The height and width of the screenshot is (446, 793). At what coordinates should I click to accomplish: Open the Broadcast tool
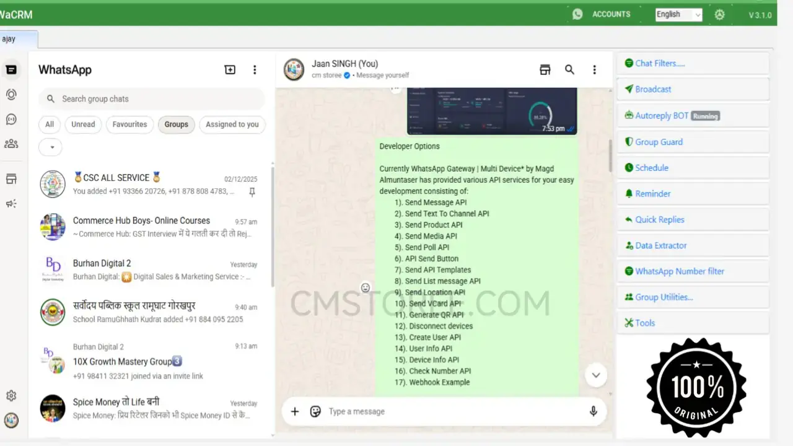coord(652,89)
